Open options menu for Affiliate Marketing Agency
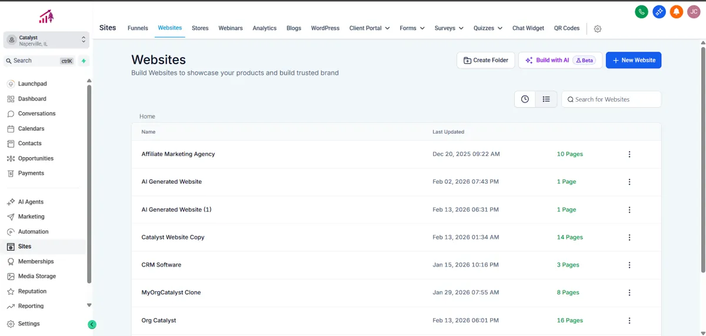This screenshot has height=336, width=706. pyautogui.click(x=629, y=154)
